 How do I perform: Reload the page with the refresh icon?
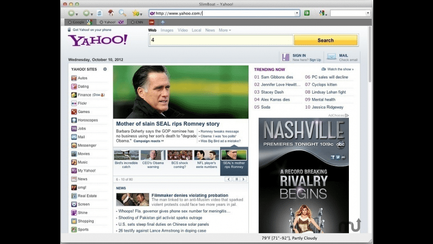[x=100, y=13]
